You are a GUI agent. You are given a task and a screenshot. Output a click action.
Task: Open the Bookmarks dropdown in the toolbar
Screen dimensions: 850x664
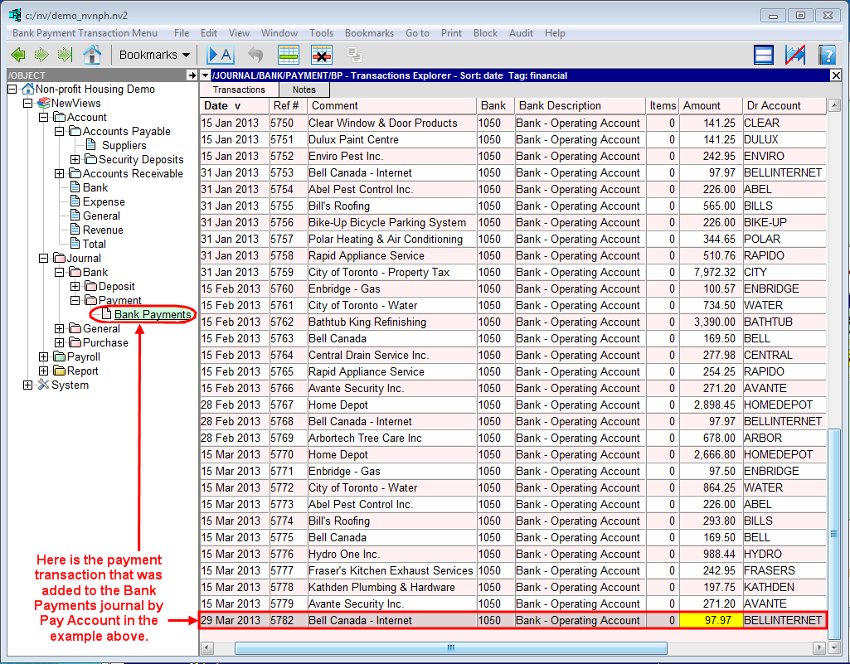154,55
